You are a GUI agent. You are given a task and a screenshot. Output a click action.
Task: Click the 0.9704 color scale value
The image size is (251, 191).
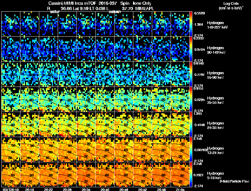(200, 50)
